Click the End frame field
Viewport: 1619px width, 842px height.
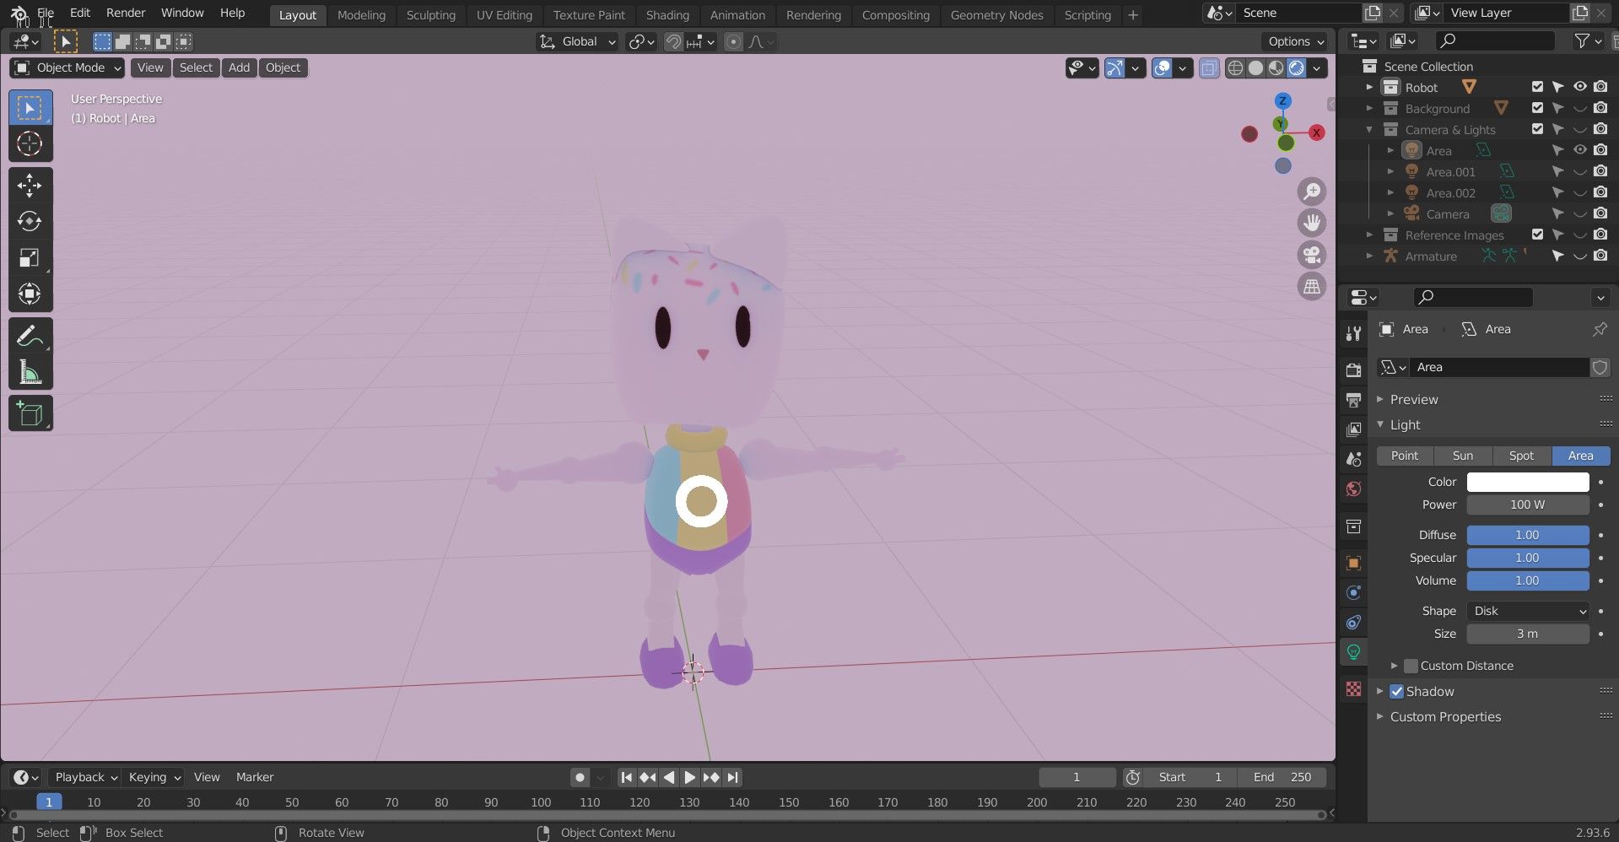coord(1282,777)
